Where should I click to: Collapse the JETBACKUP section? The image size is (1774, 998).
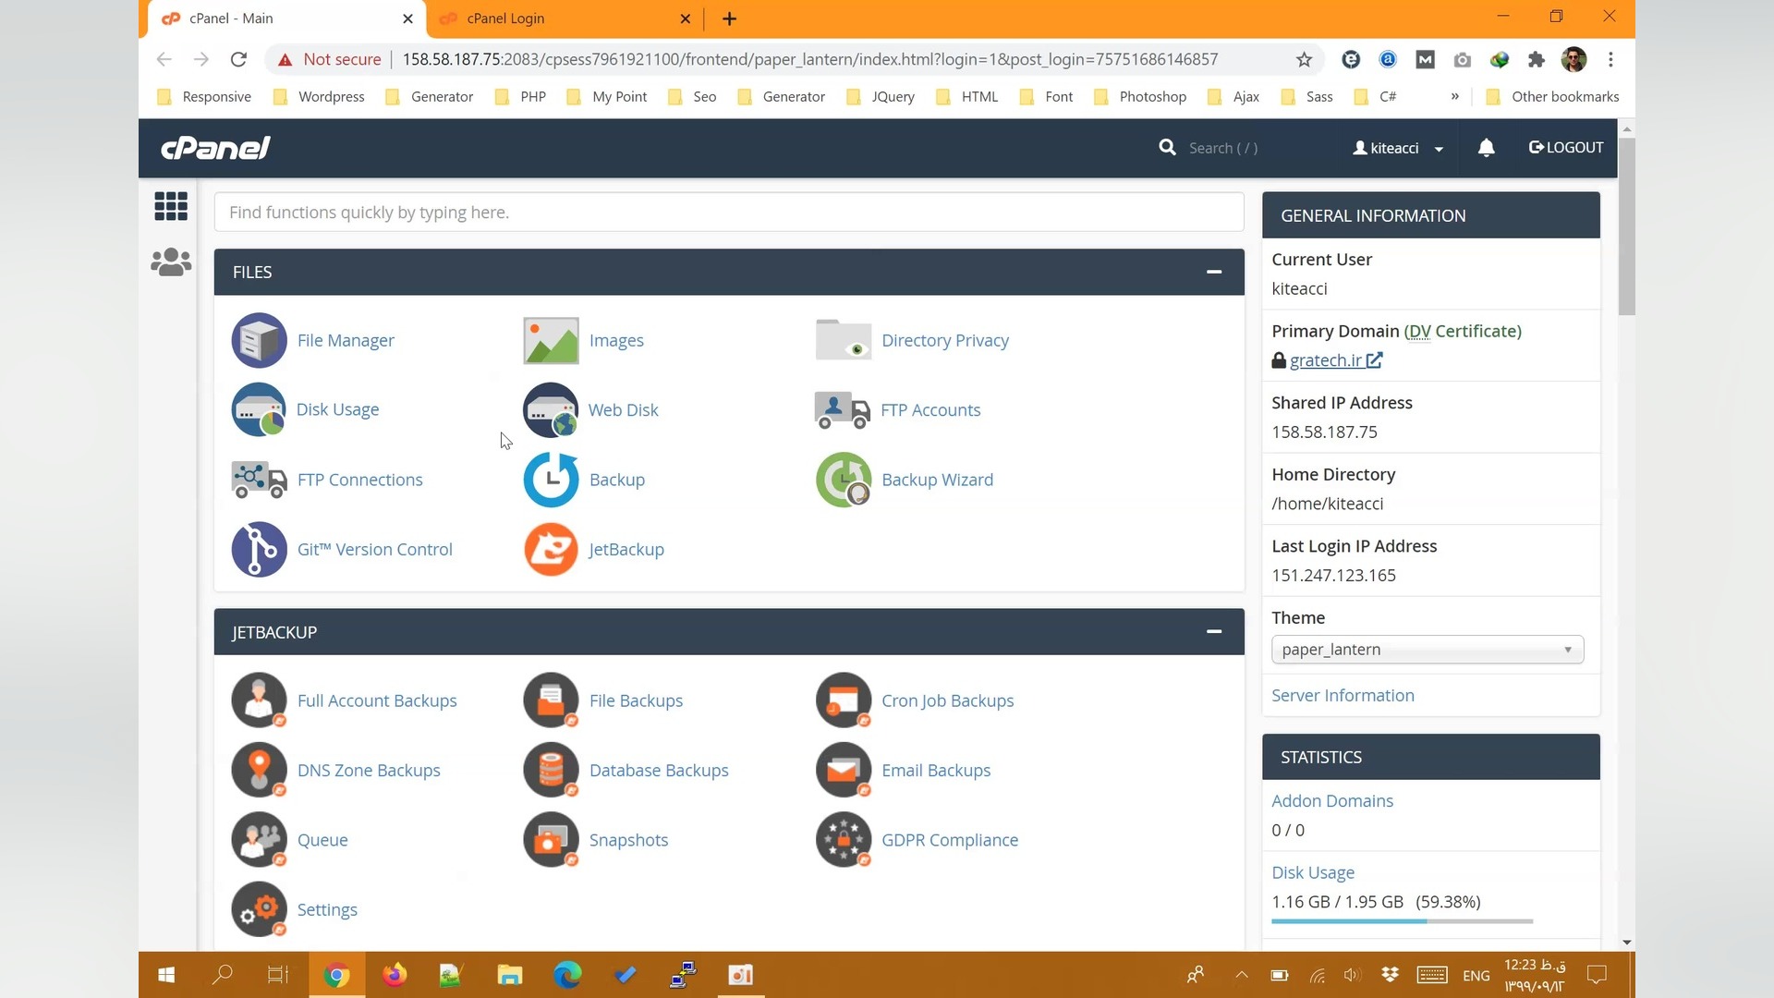coord(1214,632)
